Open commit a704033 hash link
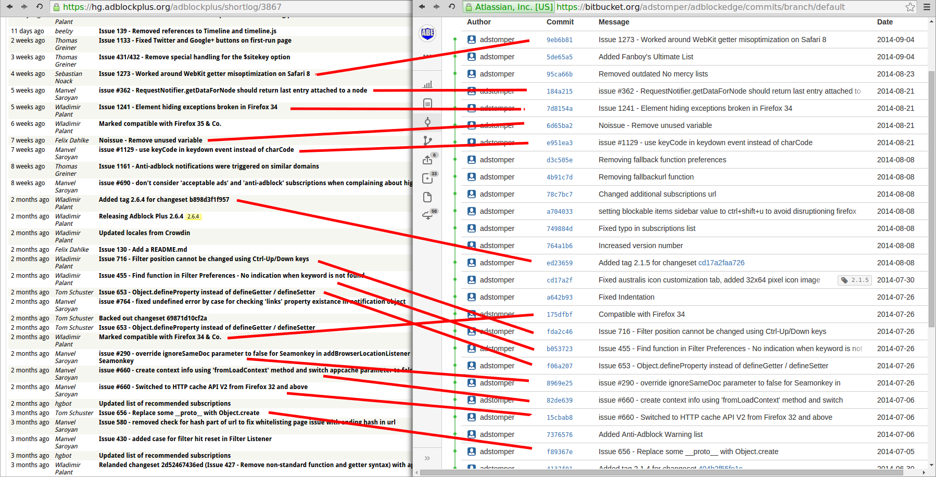This screenshot has width=936, height=477. pos(560,212)
